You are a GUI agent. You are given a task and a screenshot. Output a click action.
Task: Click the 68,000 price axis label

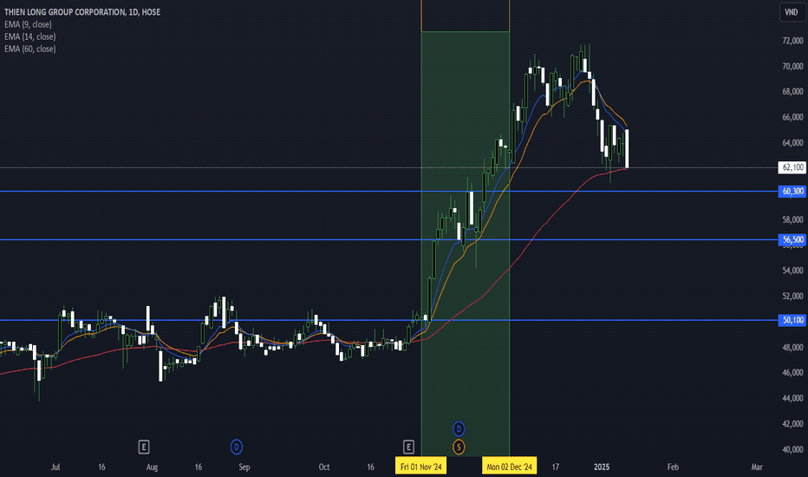click(792, 92)
